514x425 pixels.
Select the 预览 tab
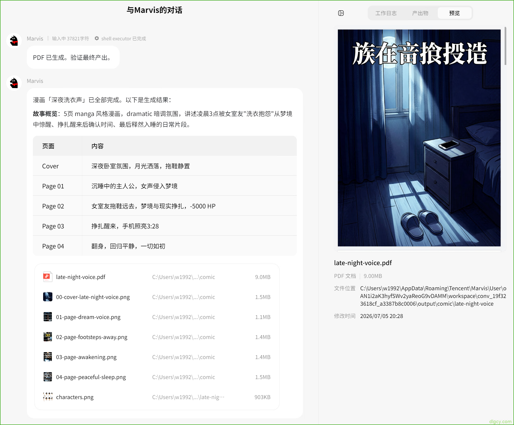click(454, 13)
